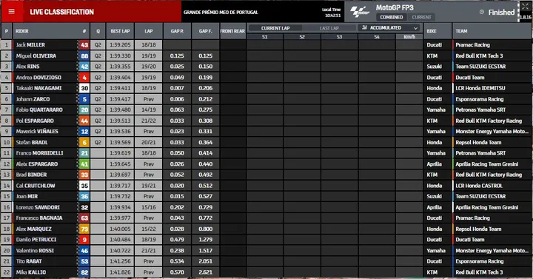533x279 pixels.
Task: Click GRANDE PRÉMIO MEO DE PORTUGAL title
Action: (x=221, y=13)
